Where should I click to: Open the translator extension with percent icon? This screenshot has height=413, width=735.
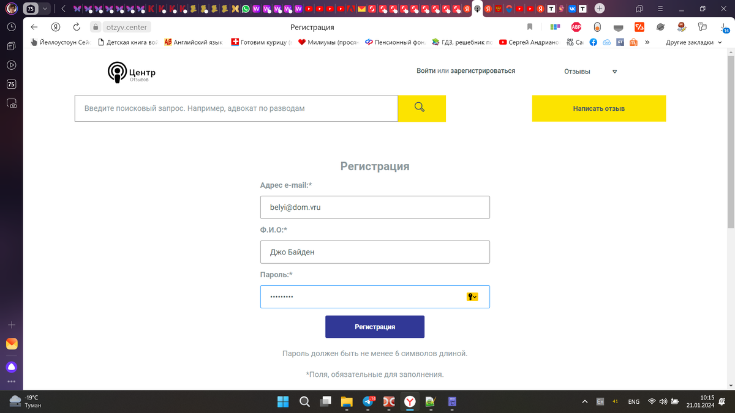coord(639,27)
